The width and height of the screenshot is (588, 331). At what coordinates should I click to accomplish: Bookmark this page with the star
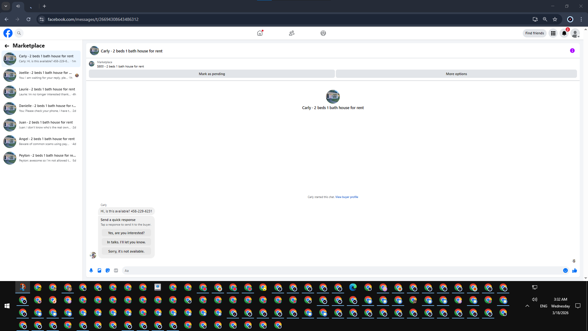click(x=555, y=19)
